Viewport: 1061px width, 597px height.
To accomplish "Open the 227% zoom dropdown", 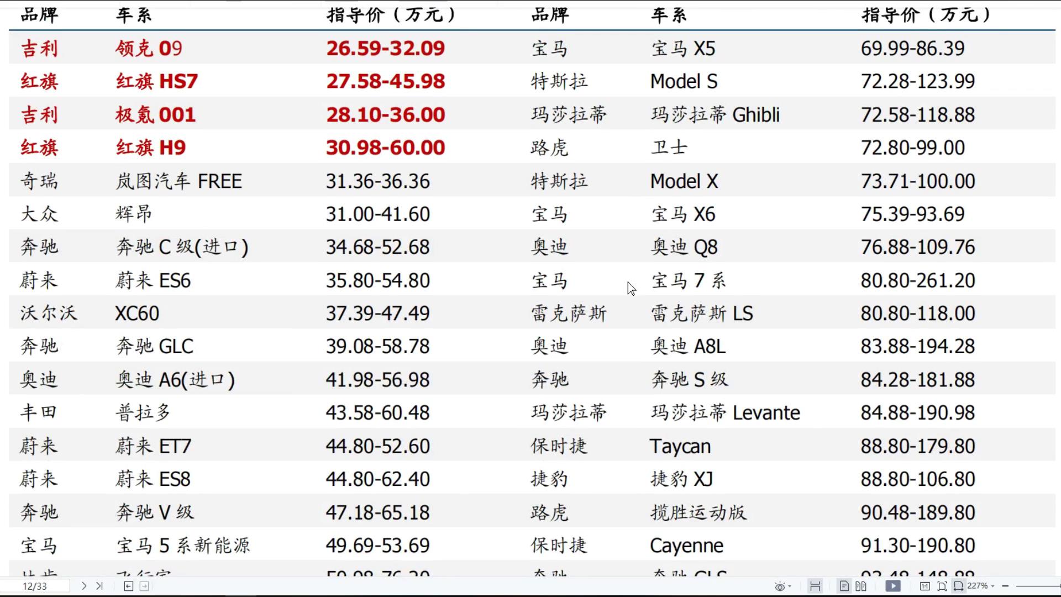I will pos(981,586).
